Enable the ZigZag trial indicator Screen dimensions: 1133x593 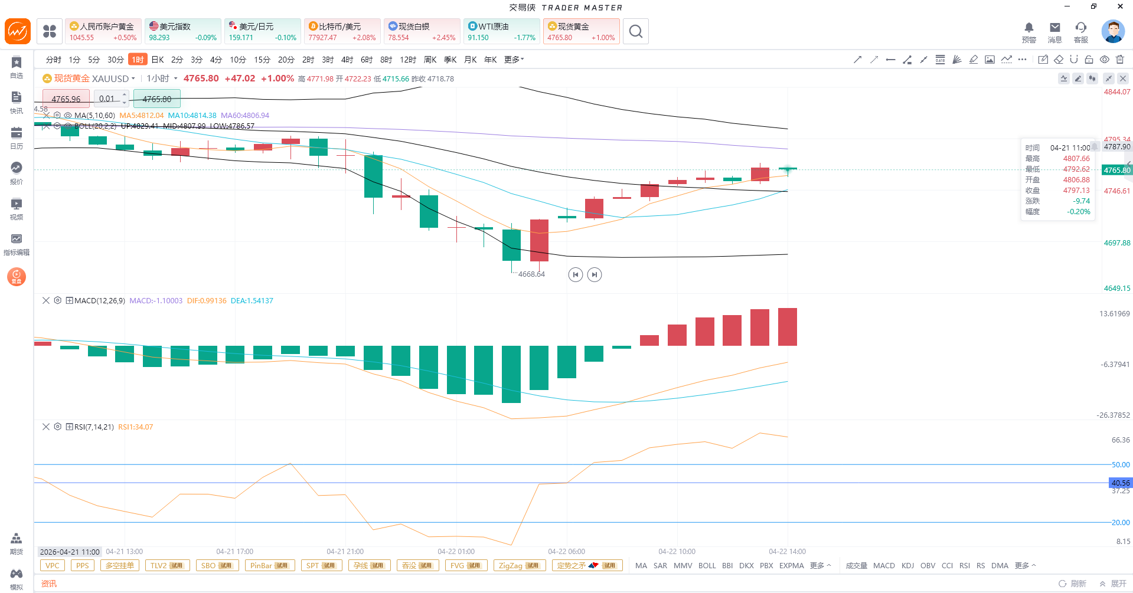pyautogui.click(x=520, y=566)
